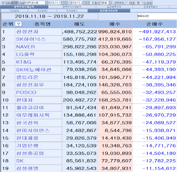Click net sell value -11,154,612
The height and width of the screenshot is (172, 177).
click(159, 169)
